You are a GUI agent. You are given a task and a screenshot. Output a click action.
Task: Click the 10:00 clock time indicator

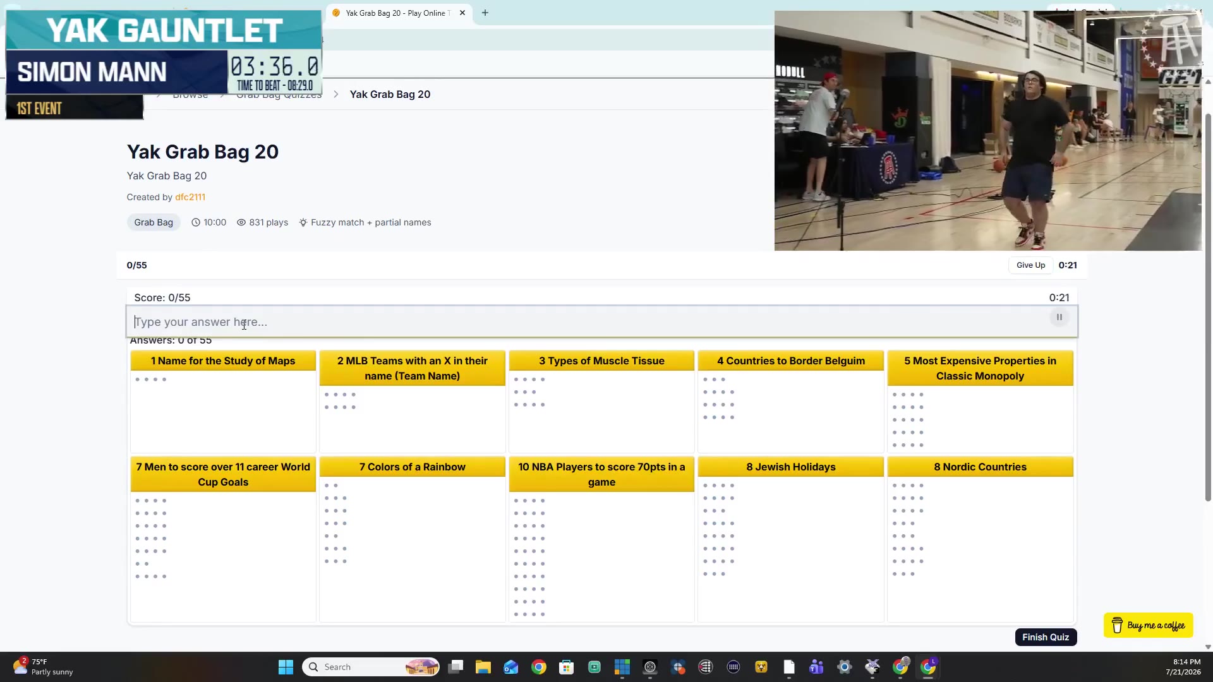pos(208,222)
